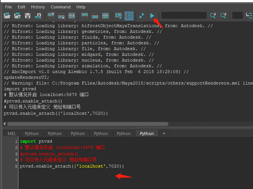Screen dimensions: 253x189
Task: Open the Edit menu
Action: pyautogui.click(x=21, y=7)
